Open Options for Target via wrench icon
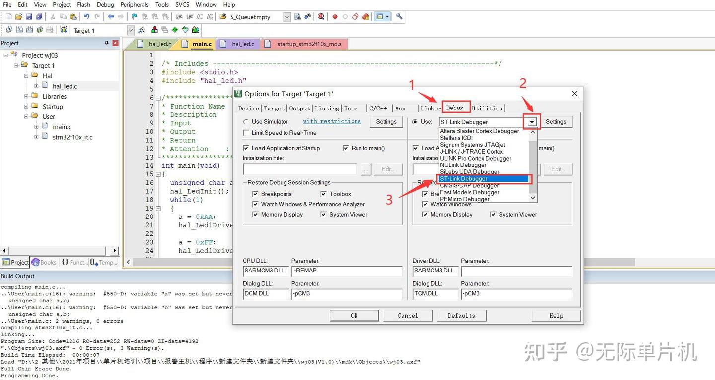The height and width of the screenshot is (380, 715). point(400,16)
